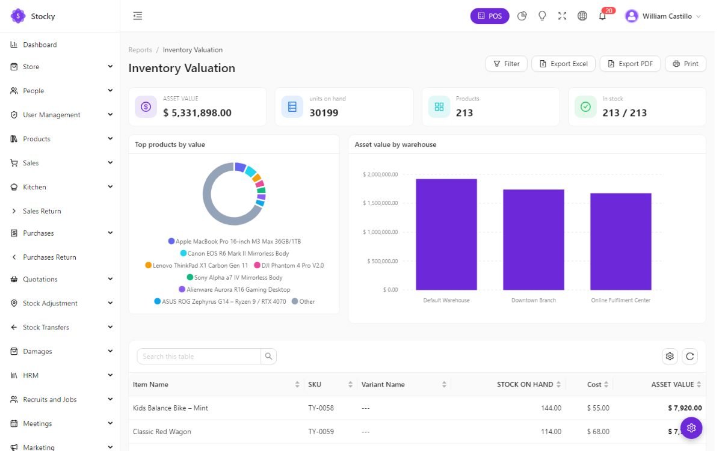Click the Reports breadcrumb link

[140, 50]
